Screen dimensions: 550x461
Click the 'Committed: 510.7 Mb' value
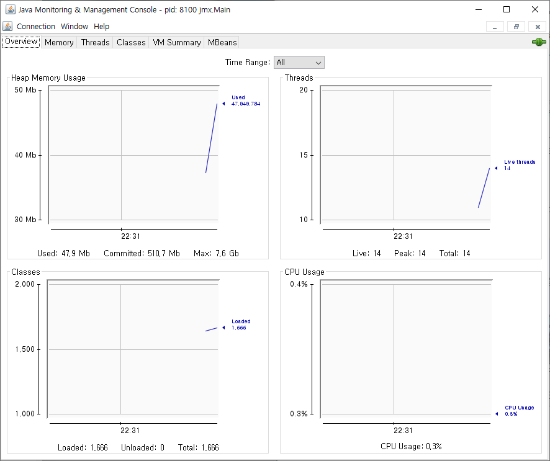(142, 254)
